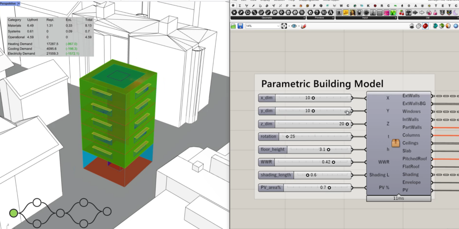The width and height of the screenshot is (459, 229).
Task: Click the green Open file icon
Action: (234, 26)
